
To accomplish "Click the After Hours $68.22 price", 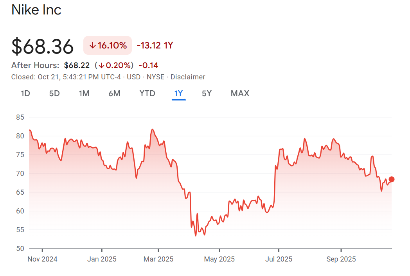I will click(77, 65).
